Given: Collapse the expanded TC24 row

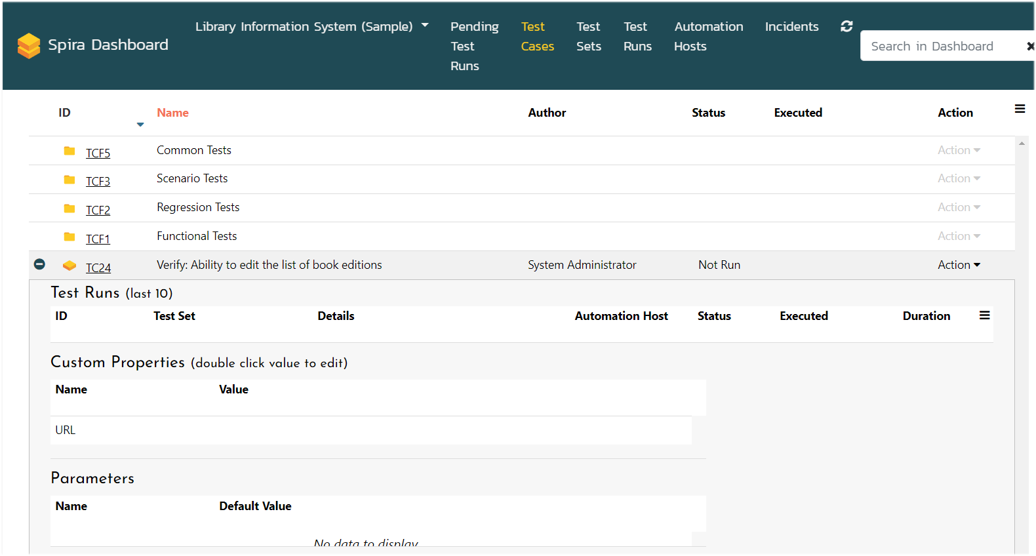Looking at the screenshot, I should [x=39, y=264].
